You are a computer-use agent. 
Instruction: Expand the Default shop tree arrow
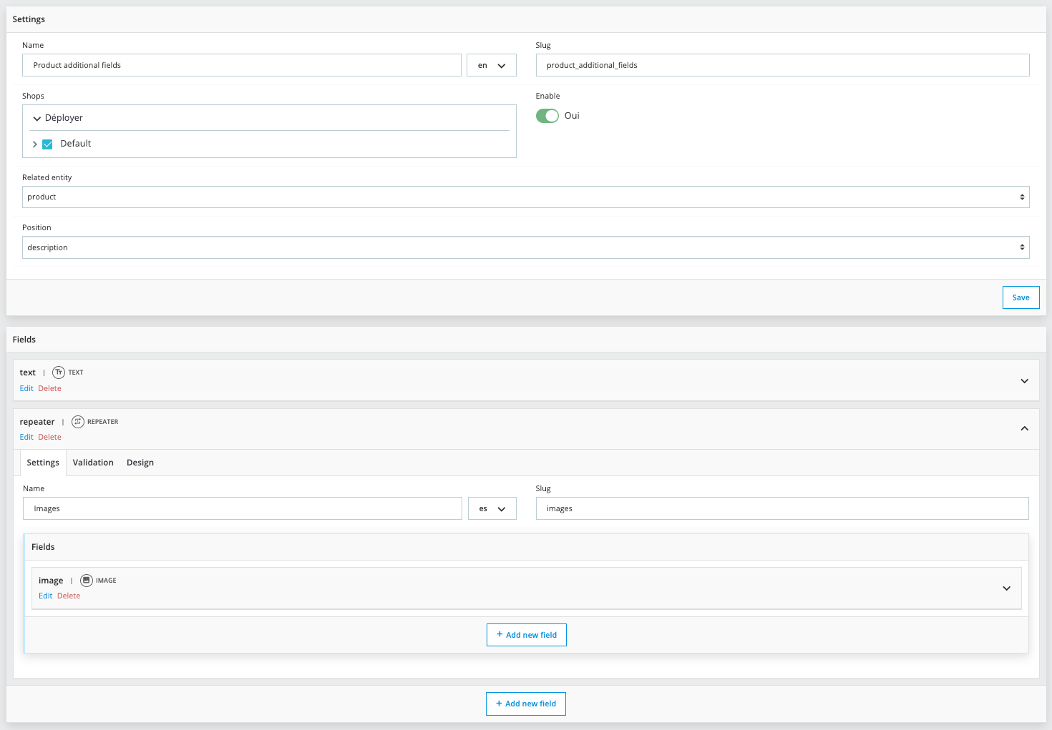[x=34, y=144]
